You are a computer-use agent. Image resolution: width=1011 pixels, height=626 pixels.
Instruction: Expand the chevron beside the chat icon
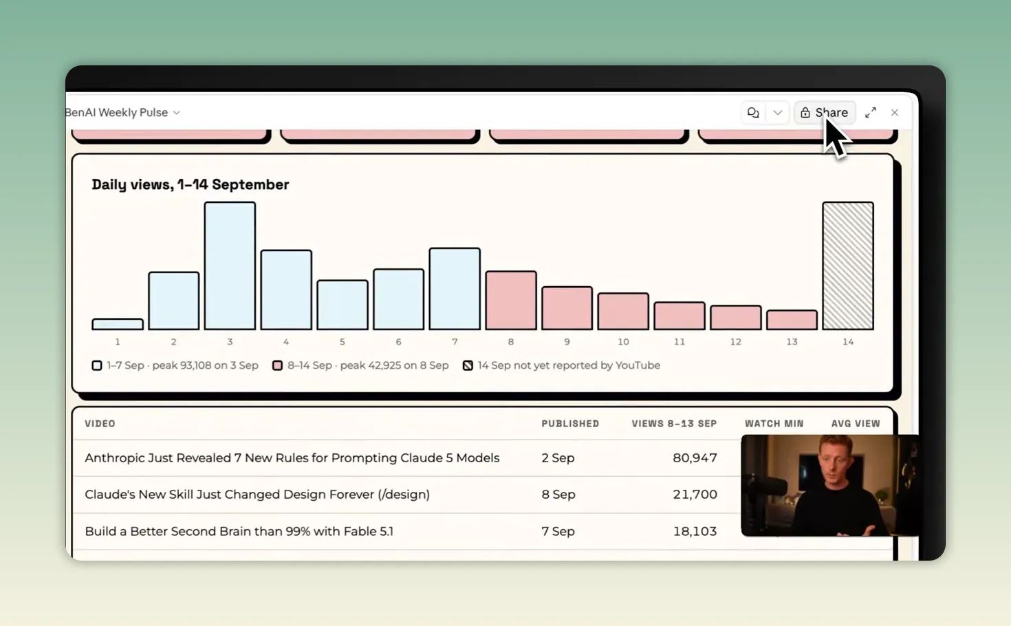click(778, 113)
